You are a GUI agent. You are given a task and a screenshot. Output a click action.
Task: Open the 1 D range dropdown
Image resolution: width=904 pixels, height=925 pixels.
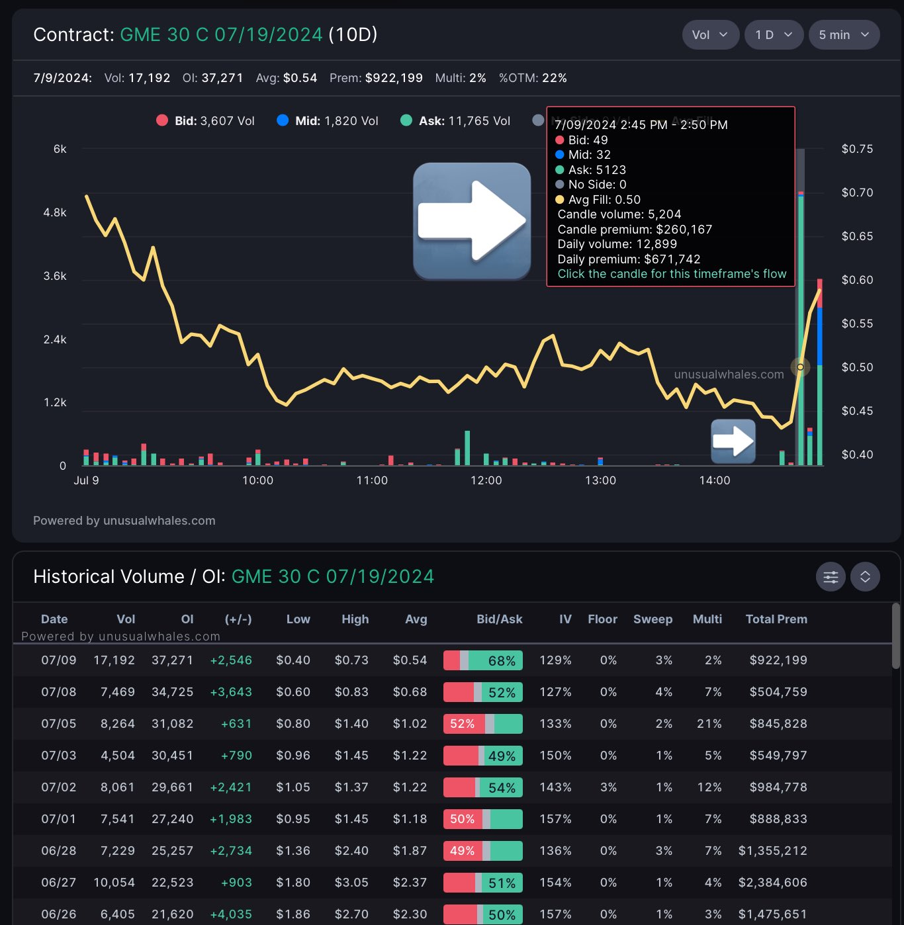click(774, 35)
